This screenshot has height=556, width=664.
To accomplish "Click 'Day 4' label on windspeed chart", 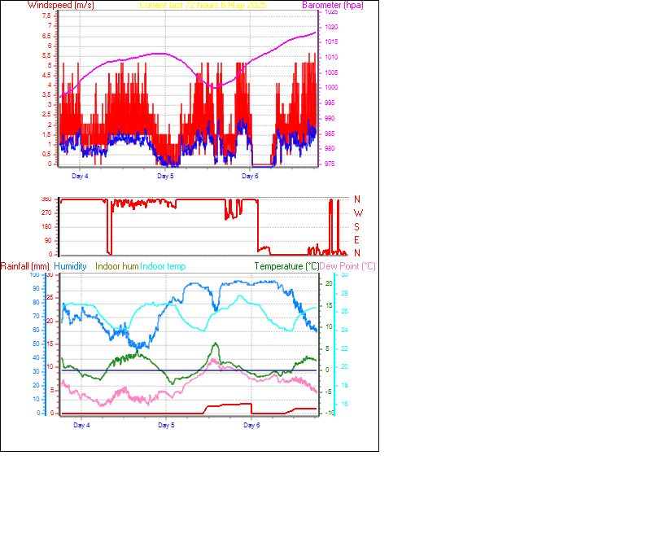I will point(80,176).
